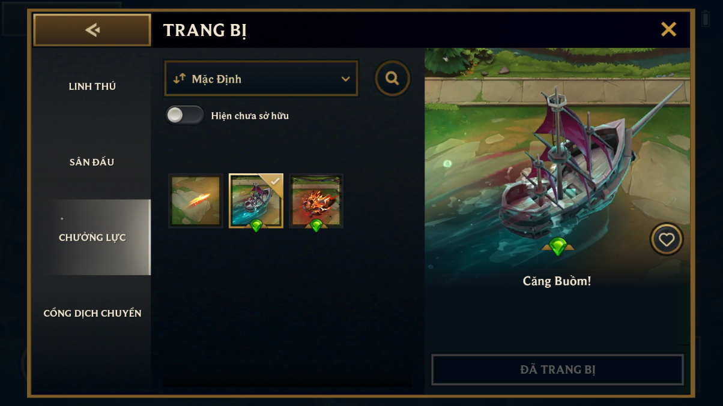Image resolution: width=723 pixels, height=406 pixels.
Task: Select the orange slash boom thumbnail
Action: tap(196, 201)
